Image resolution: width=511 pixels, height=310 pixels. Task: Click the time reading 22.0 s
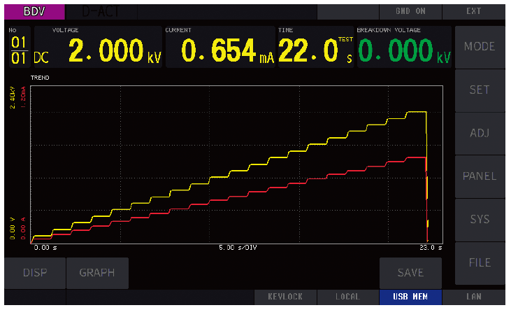pyautogui.click(x=315, y=50)
